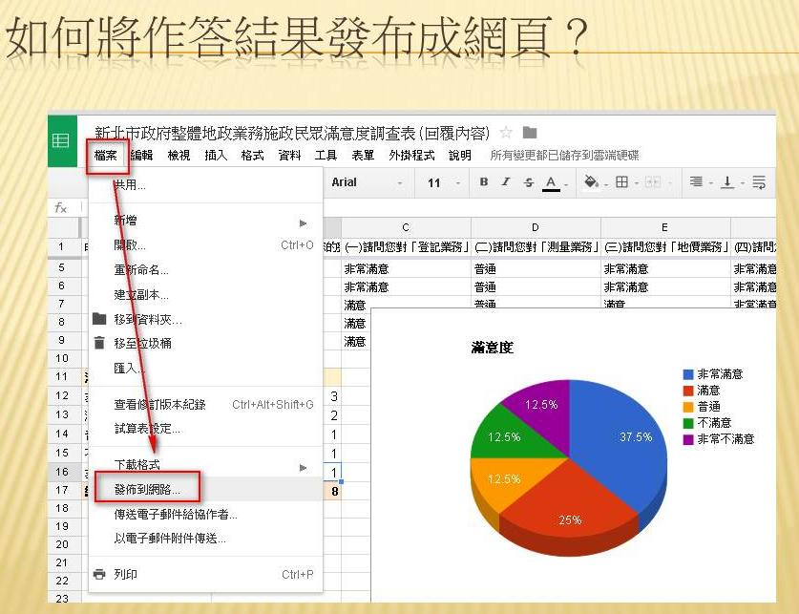Screen dimensions: 799x614
Task: Open the 檔案 menu
Action: [106, 156]
